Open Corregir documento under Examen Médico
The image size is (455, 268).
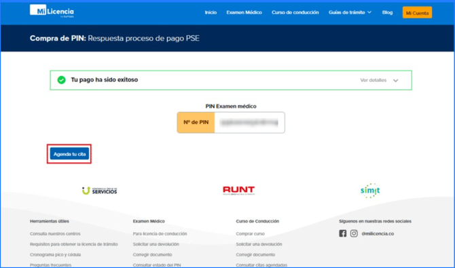coord(152,254)
